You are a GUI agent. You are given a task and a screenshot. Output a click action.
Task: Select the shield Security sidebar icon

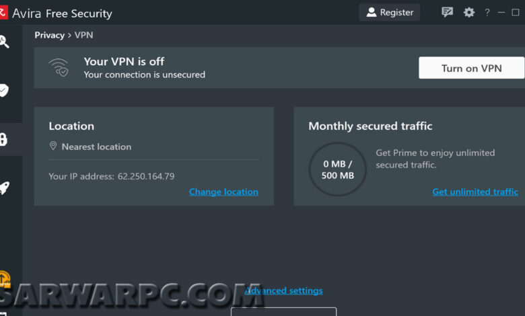3,90
